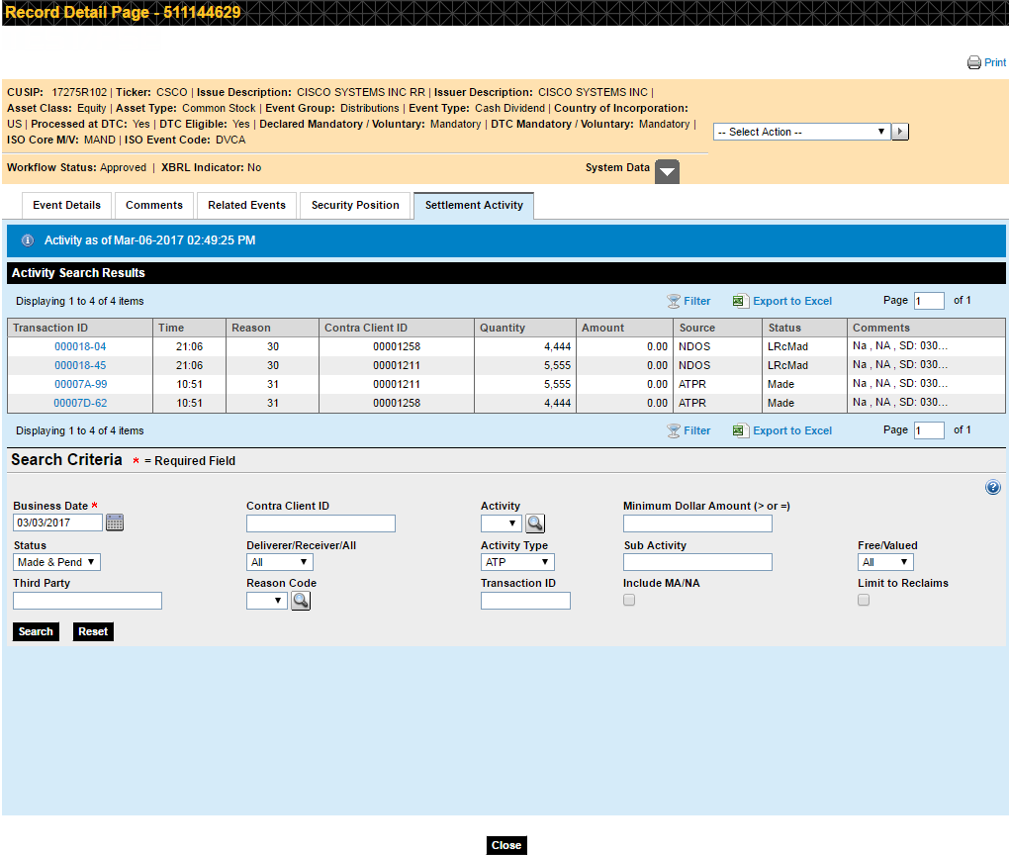Screen dimensions: 1009x855
Task: Switch to the Event Details tab
Action: (66, 205)
